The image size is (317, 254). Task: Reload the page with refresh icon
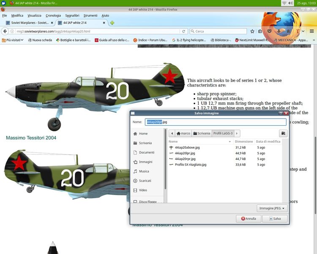pyautogui.click(x=183, y=31)
